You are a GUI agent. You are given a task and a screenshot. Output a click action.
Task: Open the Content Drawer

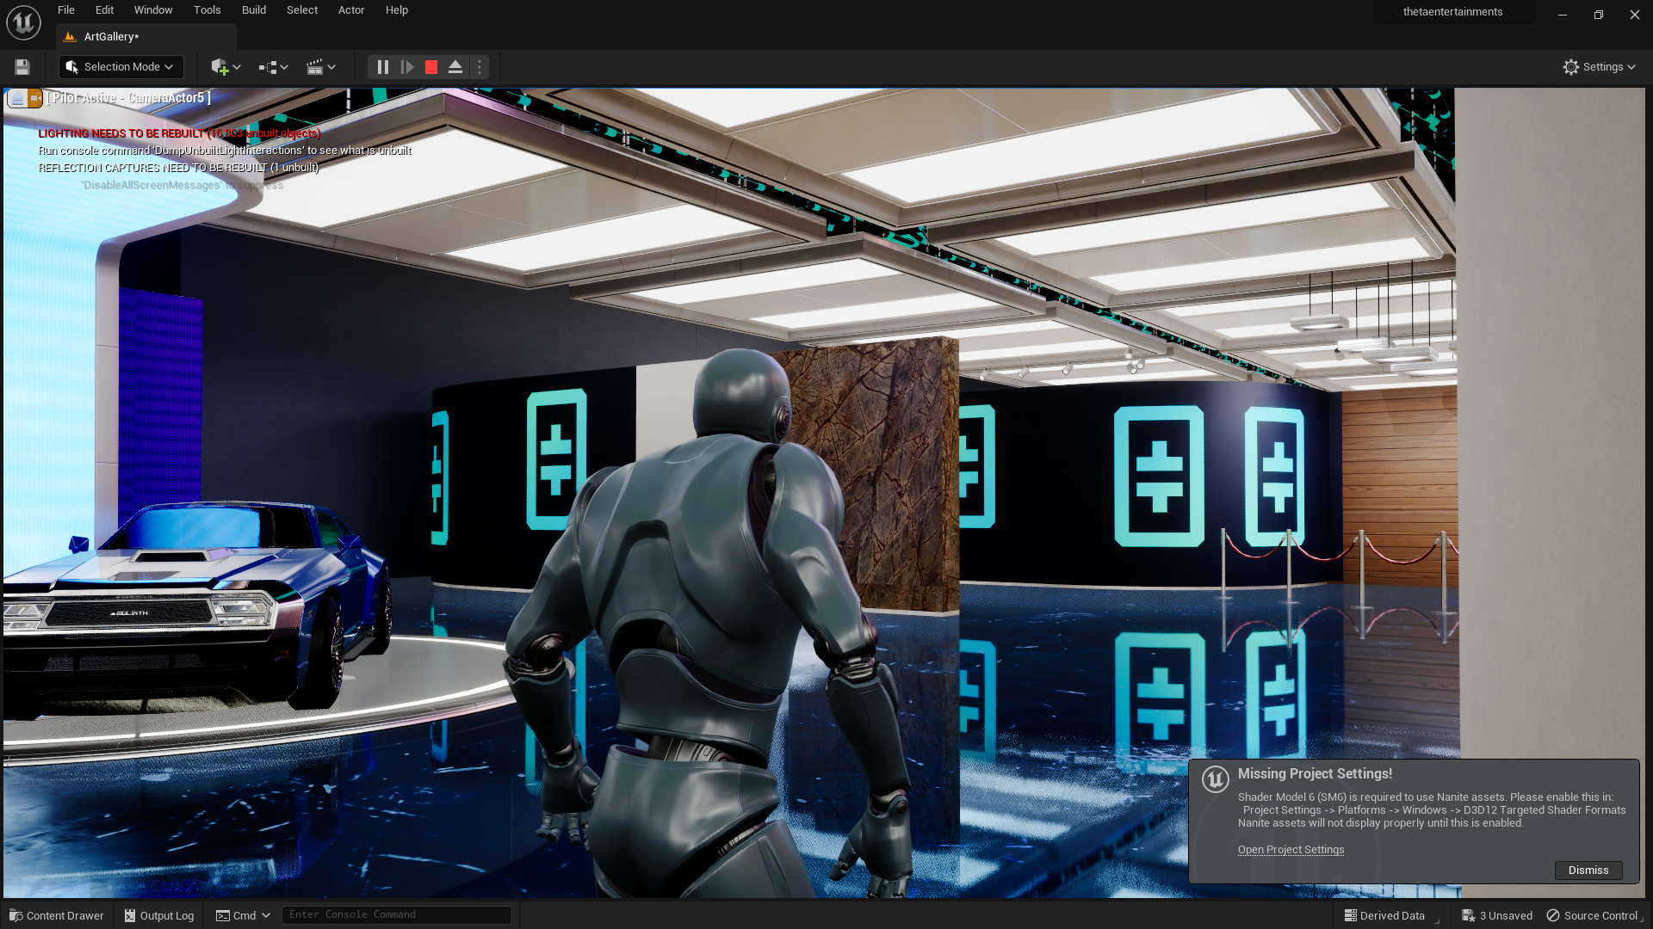pos(57,916)
